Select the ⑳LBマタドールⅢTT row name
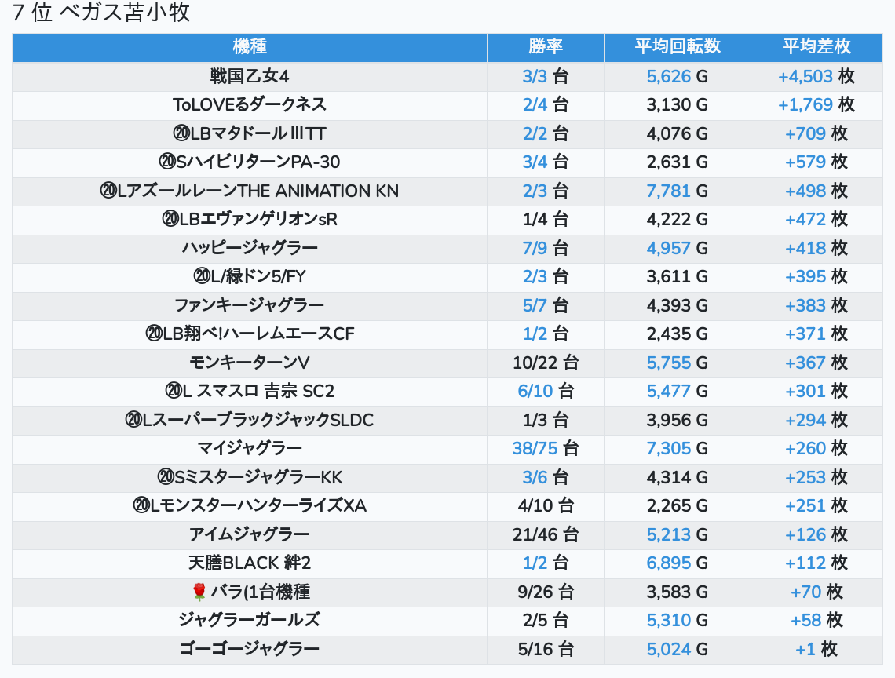This screenshot has height=678, width=895. coord(250,133)
